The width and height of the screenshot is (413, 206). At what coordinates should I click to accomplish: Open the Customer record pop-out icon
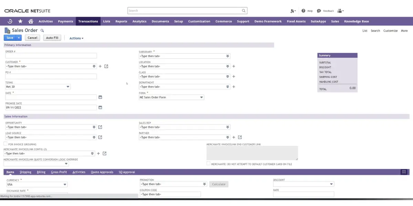pyautogui.click(x=106, y=66)
